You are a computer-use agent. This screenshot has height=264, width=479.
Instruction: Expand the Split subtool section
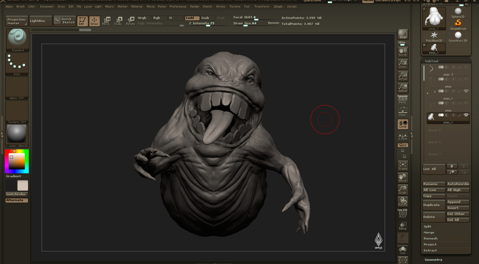tap(428, 227)
